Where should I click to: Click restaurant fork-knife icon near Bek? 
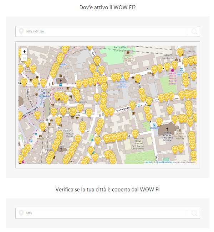pyautogui.click(x=71, y=97)
